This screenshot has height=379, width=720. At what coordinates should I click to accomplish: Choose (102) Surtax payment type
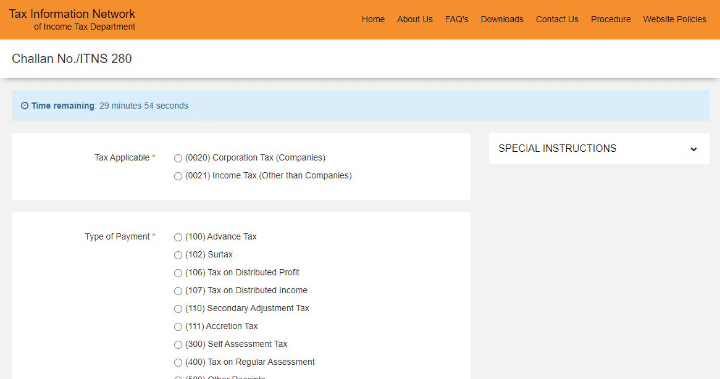[x=178, y=255]
